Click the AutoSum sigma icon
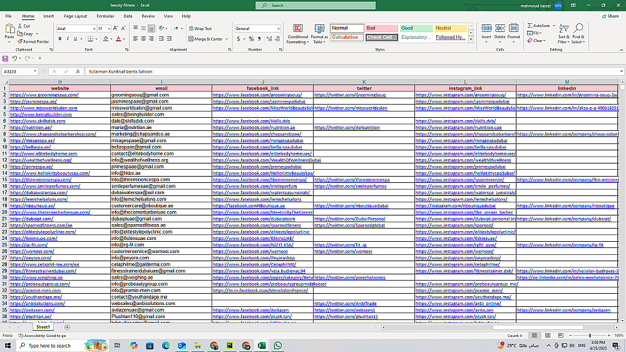Viewport: 626px width, 352px height. click(x=530, y=26)
